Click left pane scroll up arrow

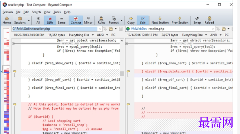(x=122, y=41)
